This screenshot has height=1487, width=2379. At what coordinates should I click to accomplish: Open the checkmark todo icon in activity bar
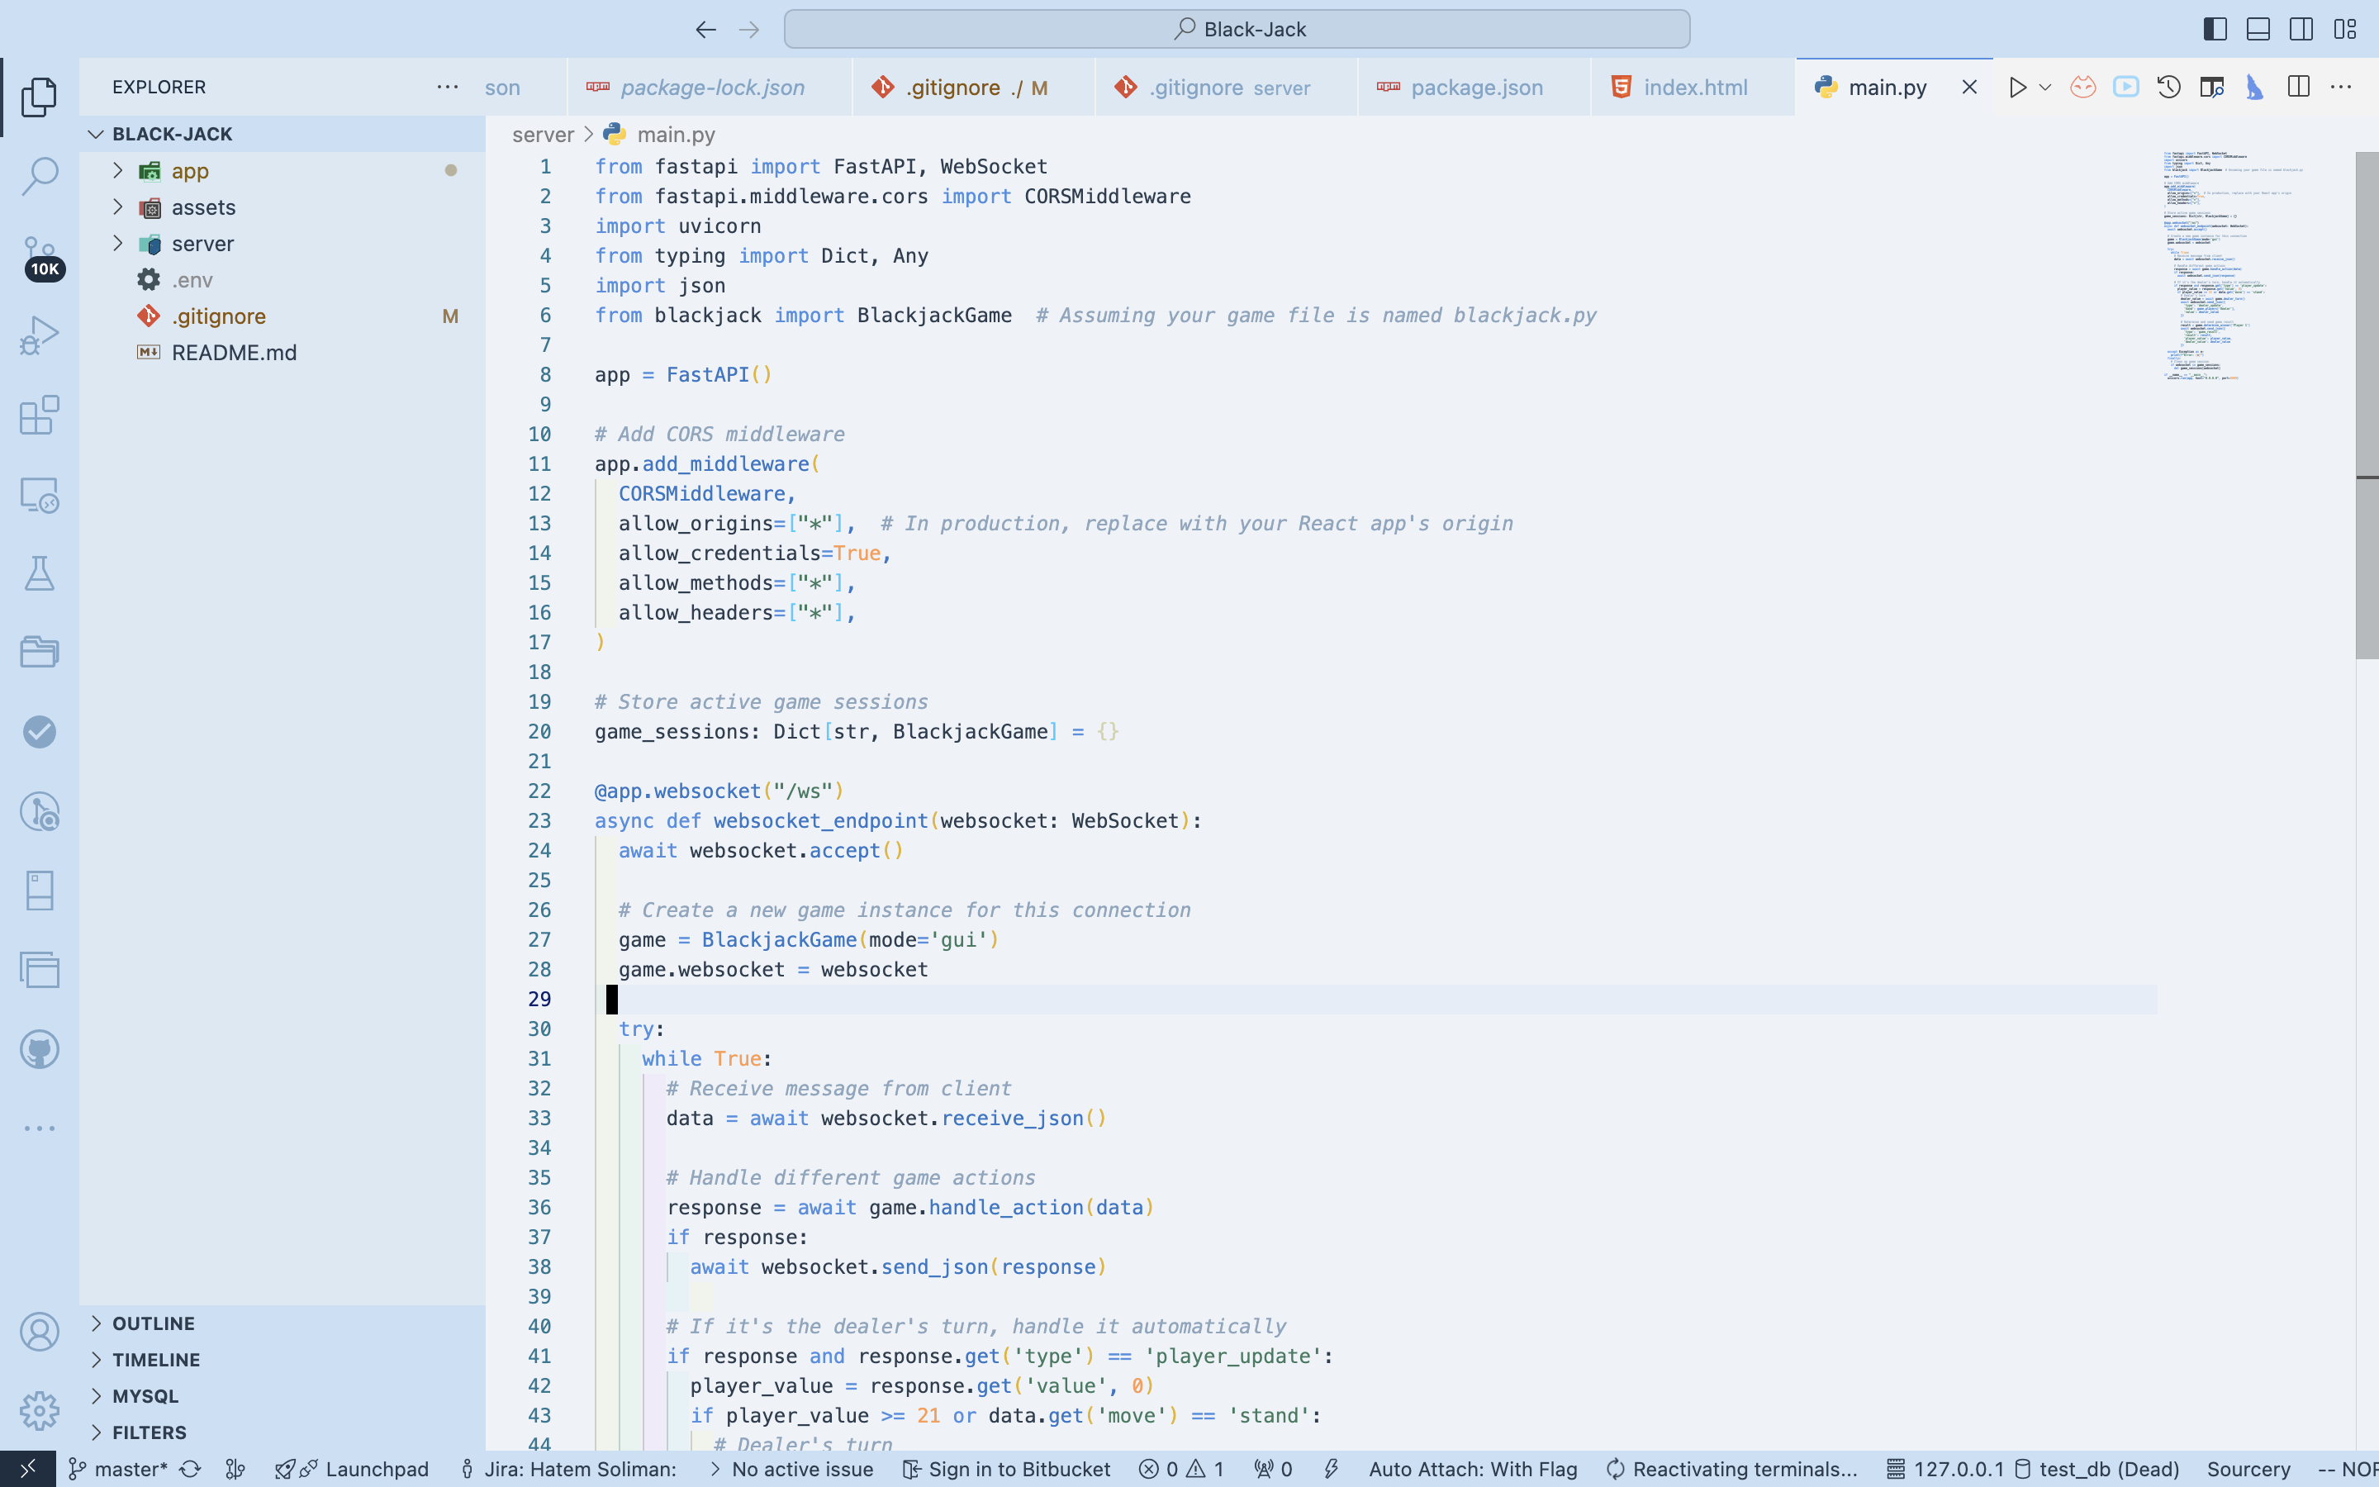coord(40,732)
